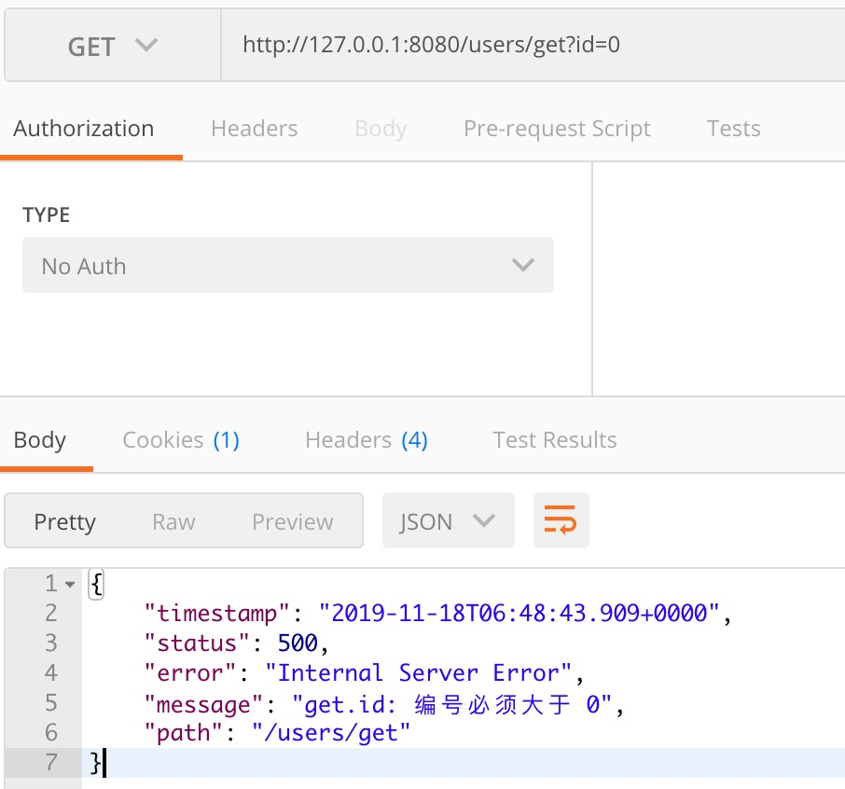Click line number 5 in response body
The image size is (845, 789).
click(x=51, y=703)
